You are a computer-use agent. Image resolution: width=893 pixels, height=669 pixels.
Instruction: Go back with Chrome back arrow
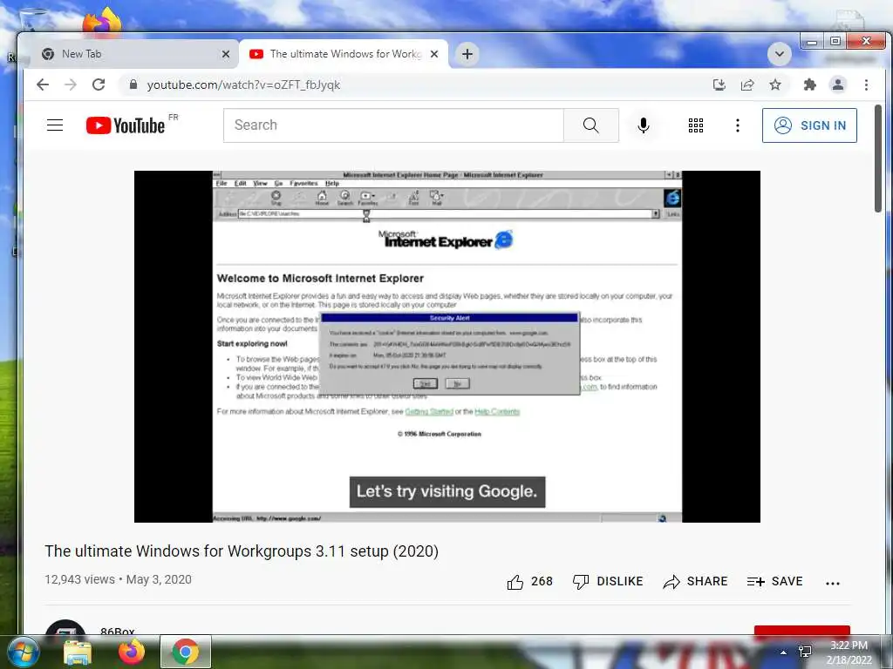[43, 84]
